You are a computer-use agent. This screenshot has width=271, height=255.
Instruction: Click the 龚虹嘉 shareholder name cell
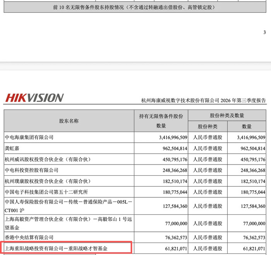click(x=69, y=148)
